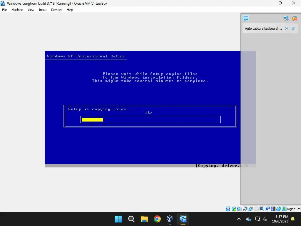This screenshot has width=301, height=226.
Task: Launch Google Chrome from the taskbar
Action: click(157, 219)
